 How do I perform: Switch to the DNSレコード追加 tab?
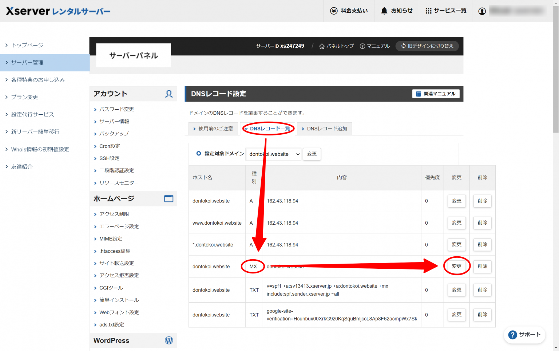pos(324,129)
